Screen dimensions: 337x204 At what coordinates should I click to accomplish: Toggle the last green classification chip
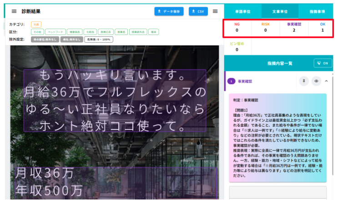tap(153, 32)
